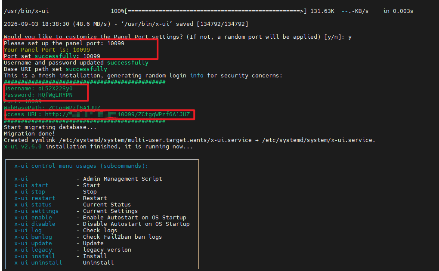The height and width of the screenshot is (271, 439).
Task: Click the 'x-ui status' subcommand
Action: point(33,205)
